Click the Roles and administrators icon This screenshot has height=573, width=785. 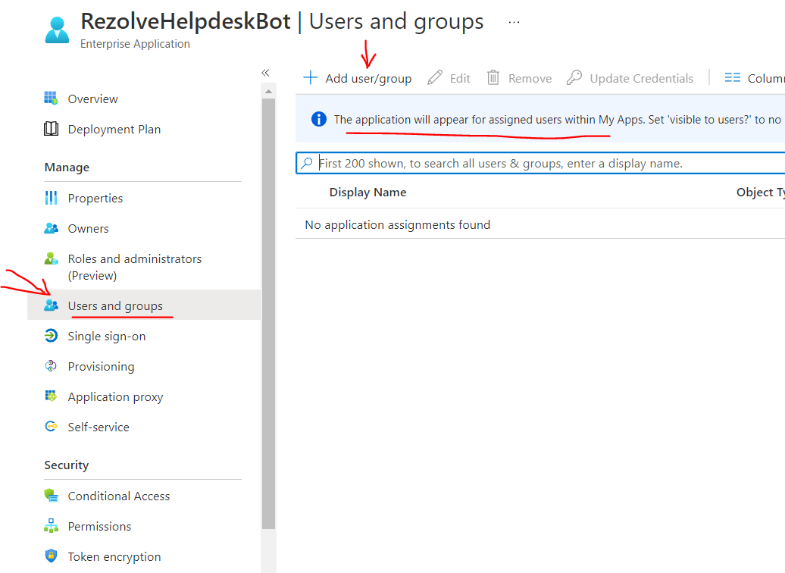[x=51, y=258]
